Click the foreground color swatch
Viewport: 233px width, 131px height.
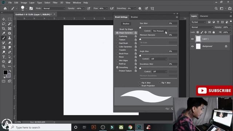point(5,72)
